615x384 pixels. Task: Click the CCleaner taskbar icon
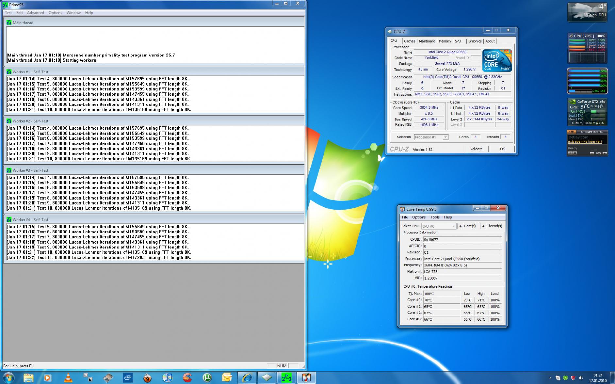[187, 378]
